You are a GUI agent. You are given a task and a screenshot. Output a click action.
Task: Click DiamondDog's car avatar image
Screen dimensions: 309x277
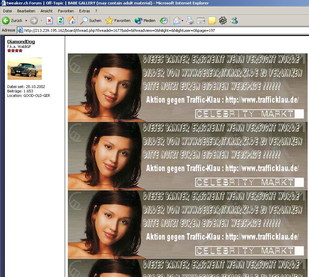tap(24, 68)
